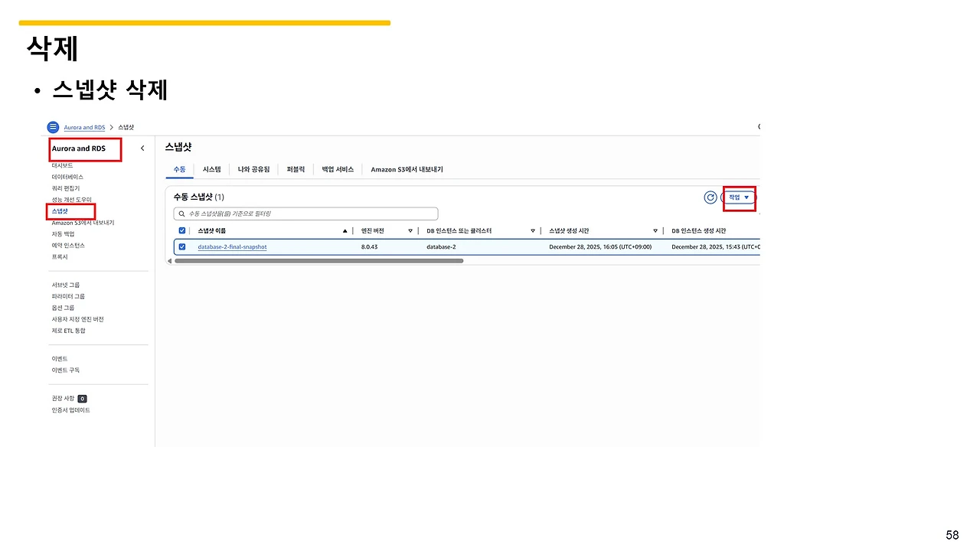Switch to the 수동 tab
This screenshot has width=980, height=551.
(179, 169)
